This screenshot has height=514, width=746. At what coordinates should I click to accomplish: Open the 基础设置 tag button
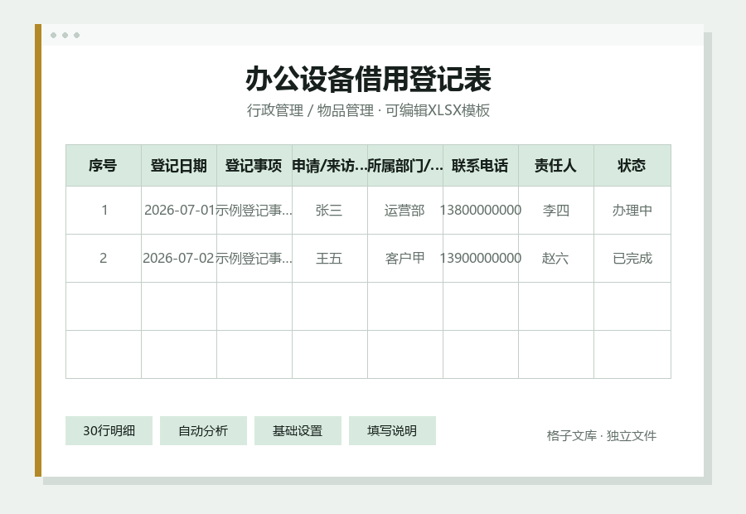tap(298, 431)
